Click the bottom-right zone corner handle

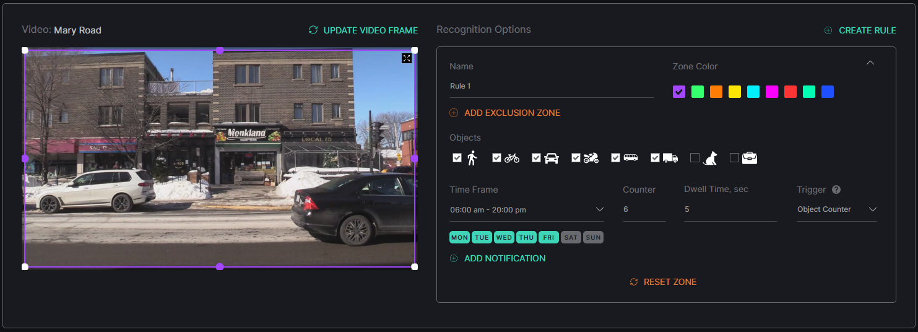tap(415, 267)
